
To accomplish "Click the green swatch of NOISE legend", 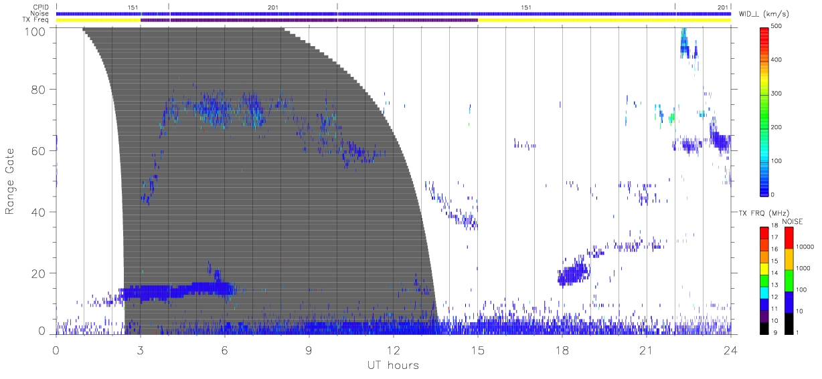I will [x=789, y=281].
